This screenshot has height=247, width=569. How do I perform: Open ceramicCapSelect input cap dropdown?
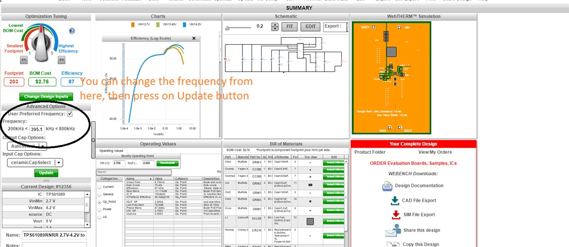35,162
